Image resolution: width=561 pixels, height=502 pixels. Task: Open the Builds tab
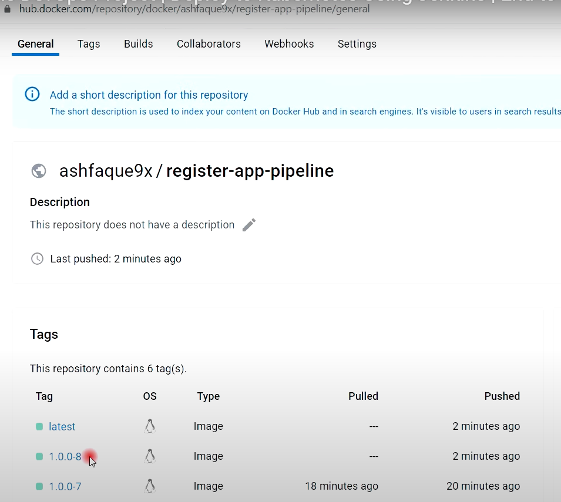139,44
